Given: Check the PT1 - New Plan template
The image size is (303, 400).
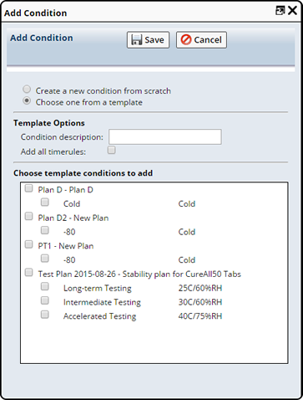Looking at the screenshot, I should click(28, 244).
